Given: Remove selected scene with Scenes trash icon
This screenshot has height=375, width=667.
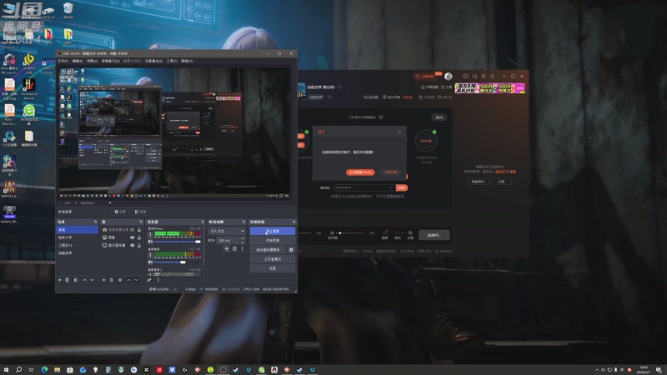Looking at the screenshot, I should tap(68, 280).
